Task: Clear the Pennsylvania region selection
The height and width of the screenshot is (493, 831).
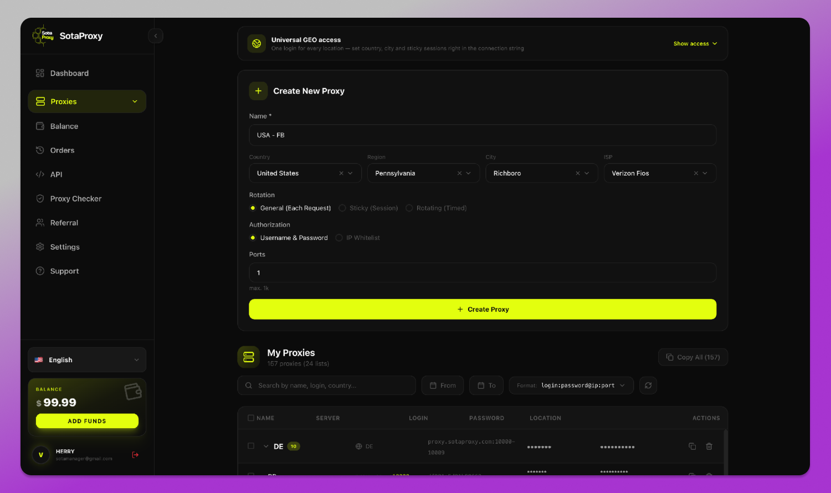Action: click(459, 173)
